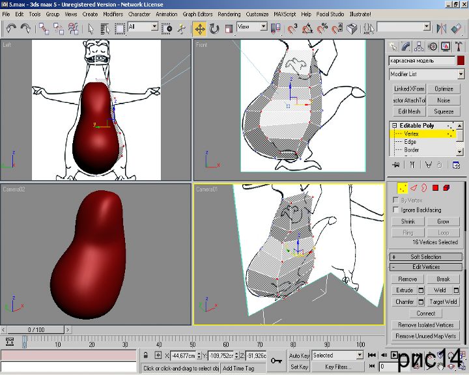Click the selection lock padlock icon
The width and height of the screenshot is (469, 375).
[x=147, y=355]
